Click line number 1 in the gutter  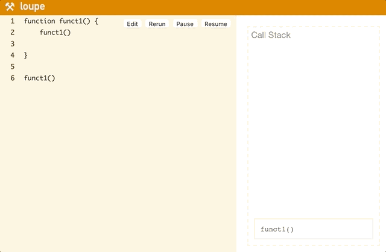[13, 21]
